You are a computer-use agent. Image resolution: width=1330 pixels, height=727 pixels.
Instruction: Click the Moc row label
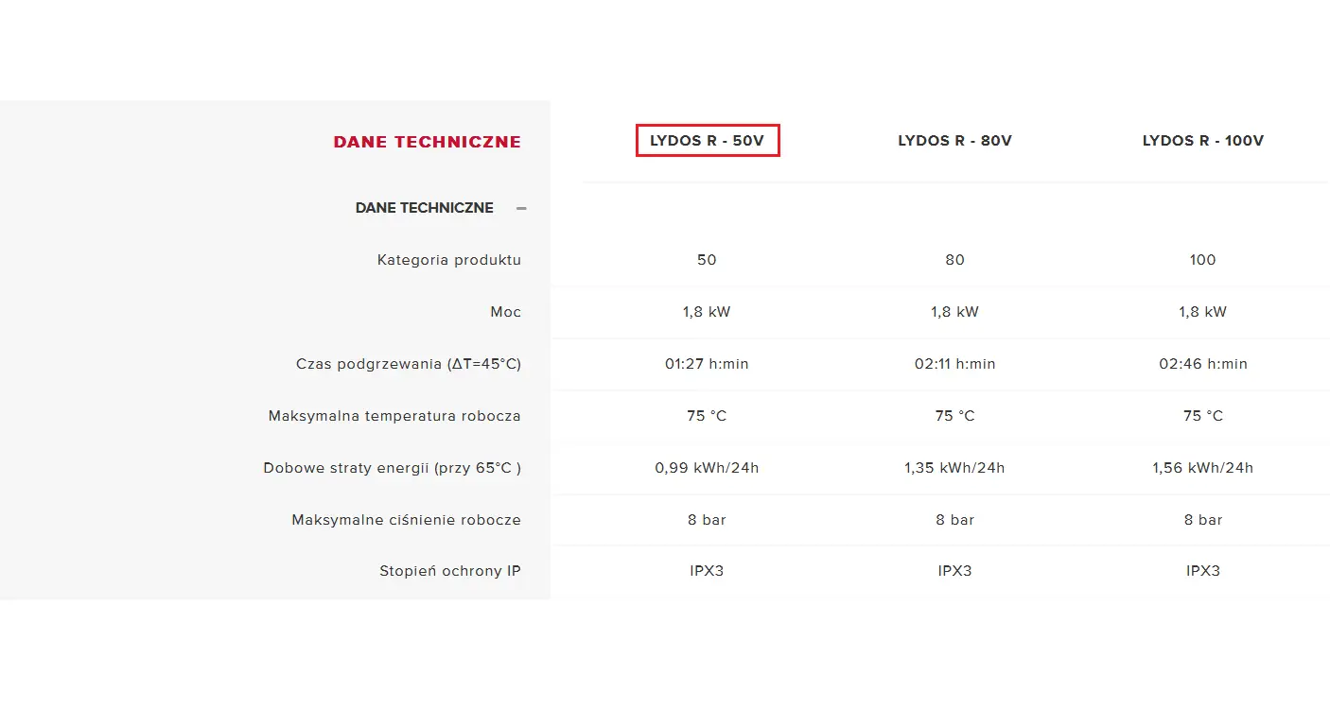click(x=505, y=312)
